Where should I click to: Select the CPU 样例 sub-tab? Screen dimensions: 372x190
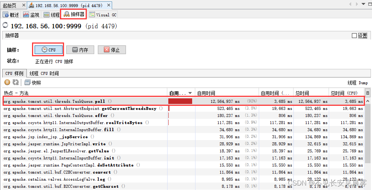(x=15, y=73)
